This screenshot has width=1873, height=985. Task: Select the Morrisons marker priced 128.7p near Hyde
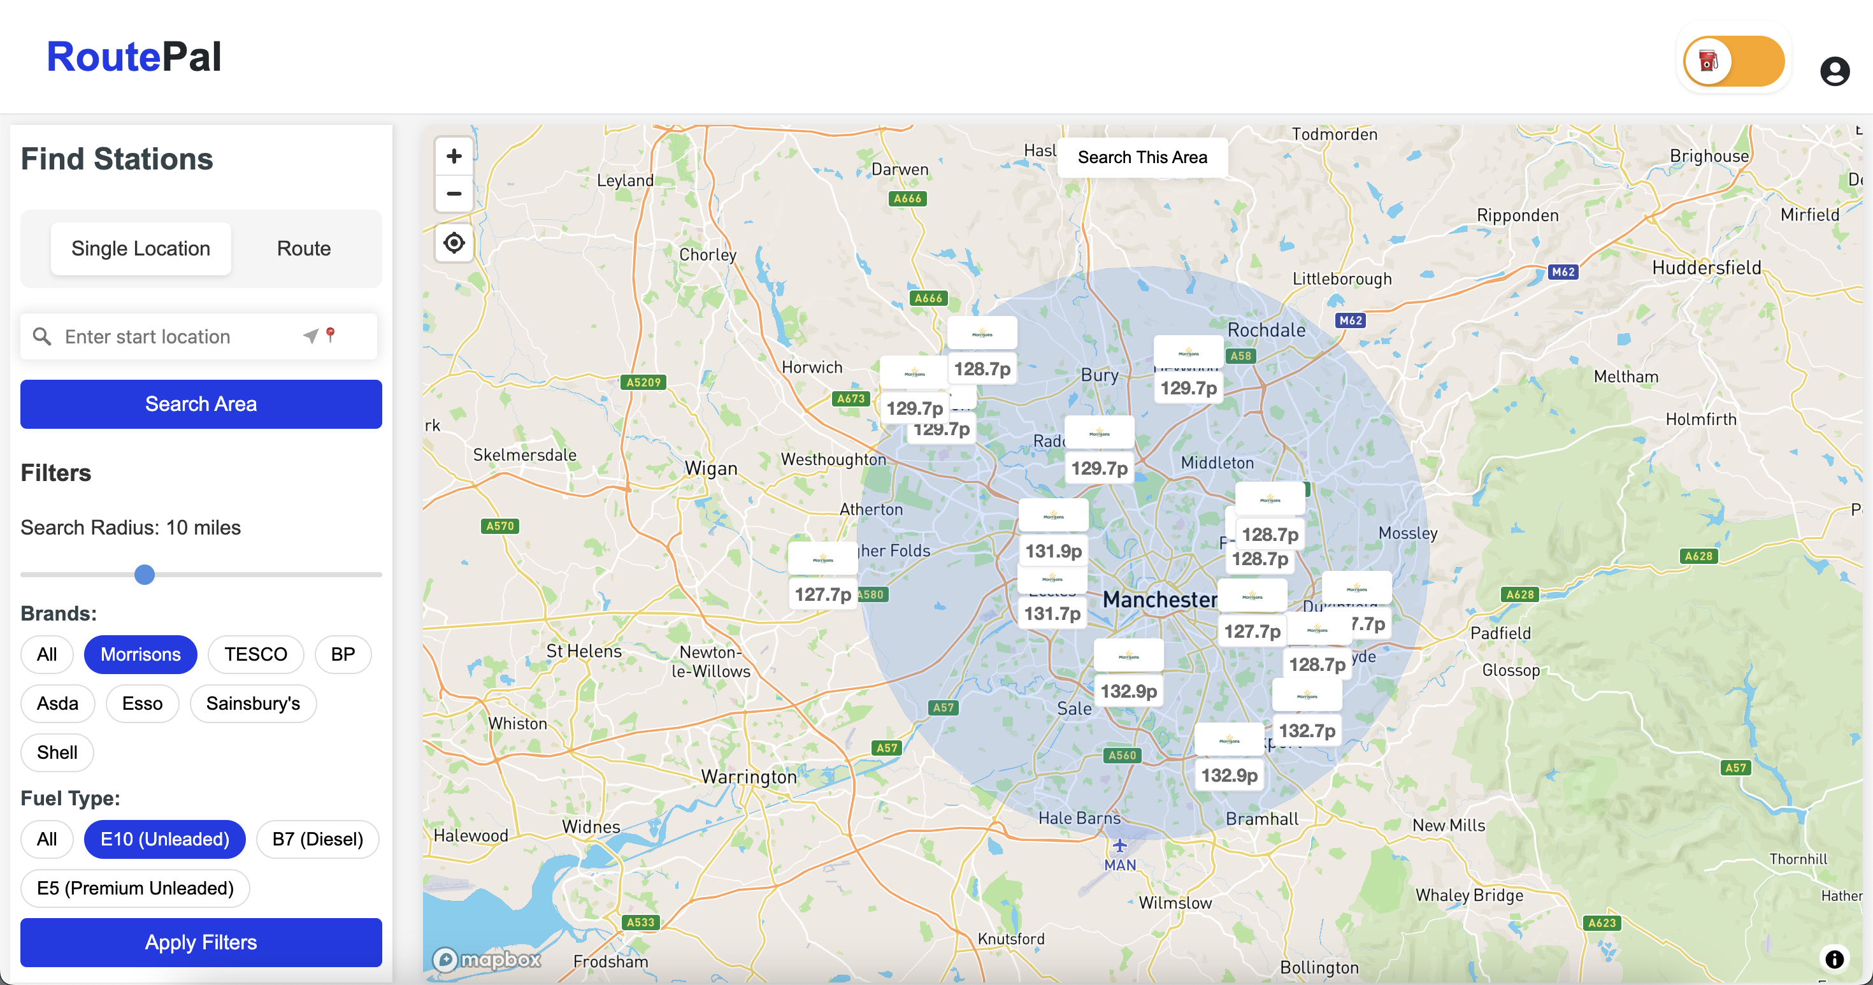tap(1317, 629)
